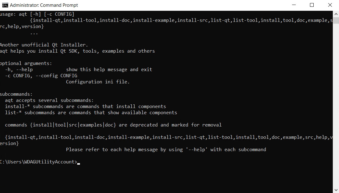Click the 'Configuration ini file.' description

pos(98,82)
